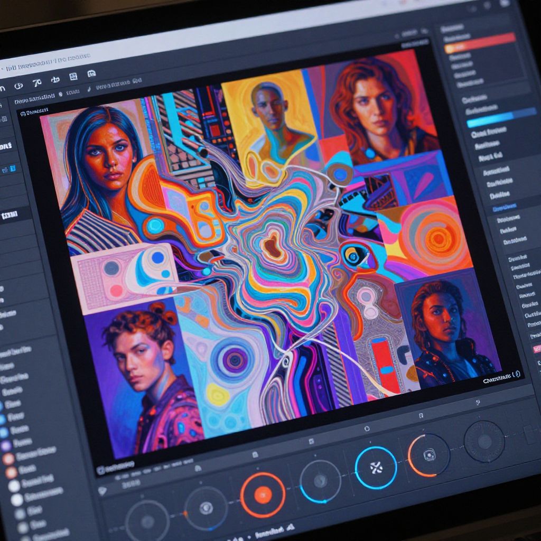This screenshot has height=541, width=541.
Task: Toggle the purple dot in the left list
Action: [x=6, y=445]
